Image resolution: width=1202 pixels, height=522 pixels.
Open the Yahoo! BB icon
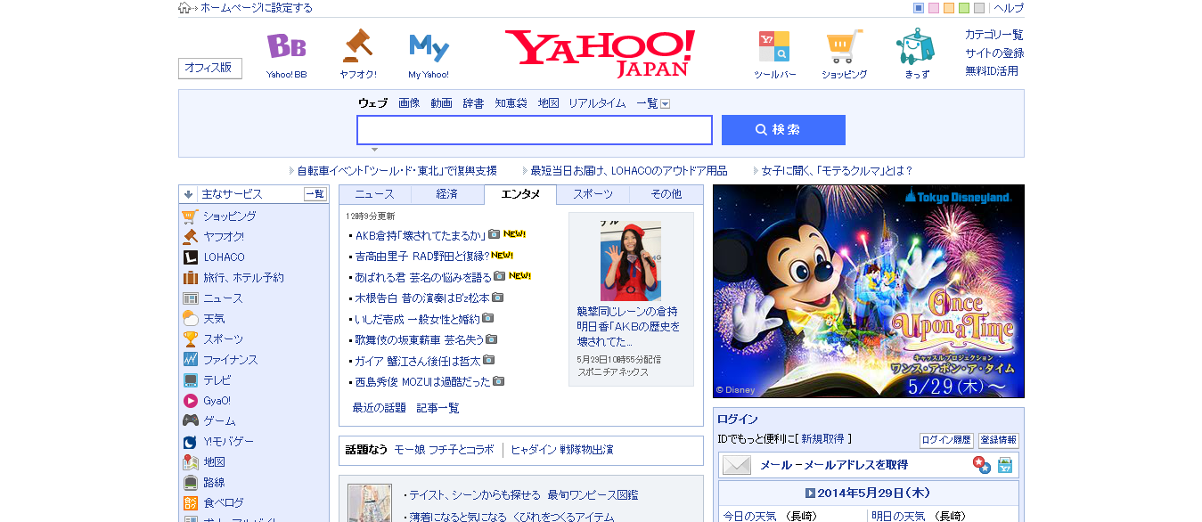287,46
